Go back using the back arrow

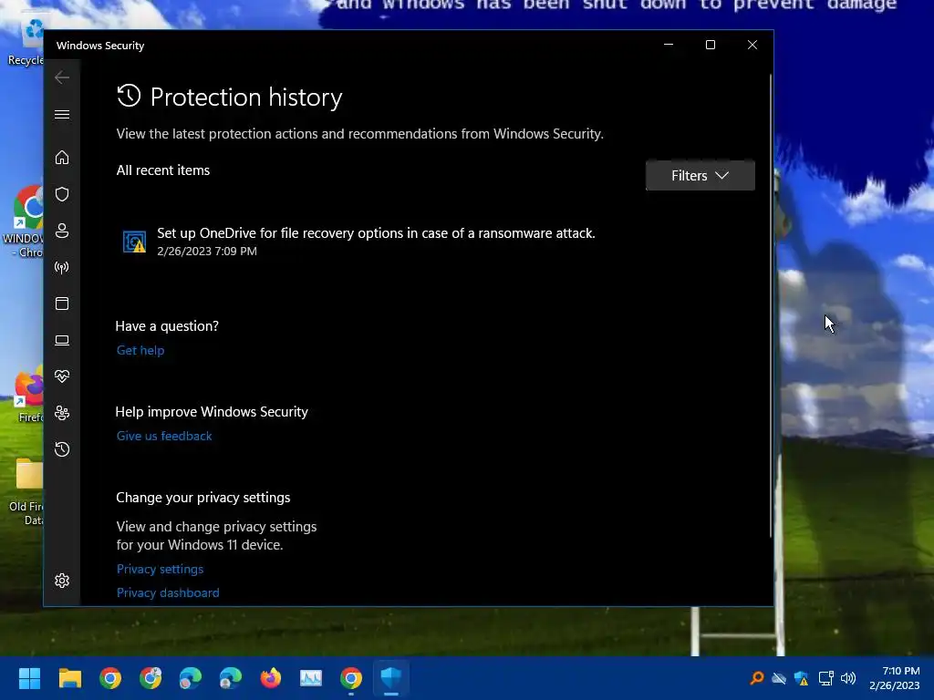point(62,77)
